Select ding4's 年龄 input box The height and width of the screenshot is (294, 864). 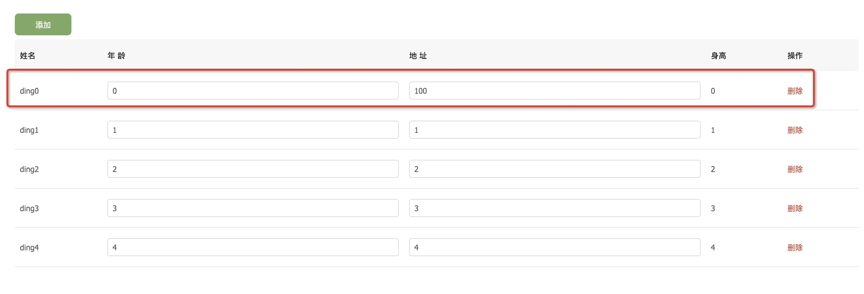pos(253,247)
